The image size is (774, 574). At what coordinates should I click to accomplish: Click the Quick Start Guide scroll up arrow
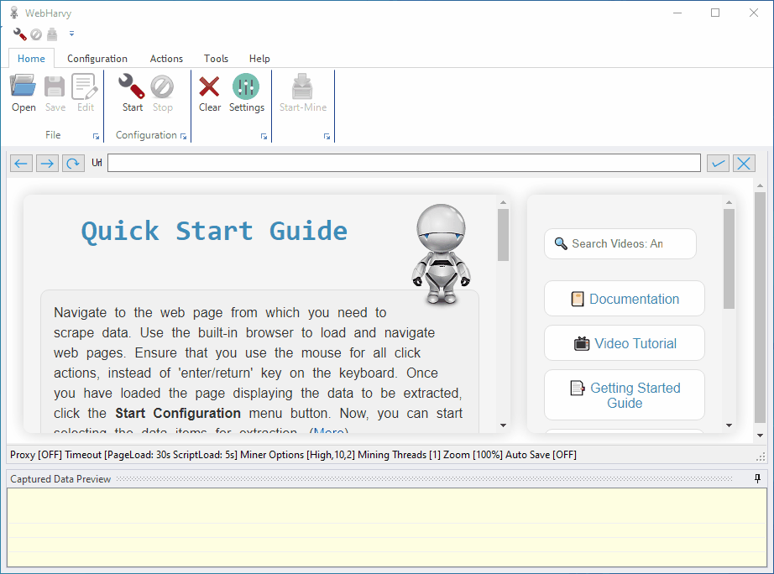coord(503,202)
